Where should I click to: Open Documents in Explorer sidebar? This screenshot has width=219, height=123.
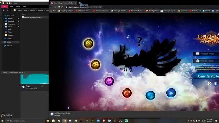11,24
